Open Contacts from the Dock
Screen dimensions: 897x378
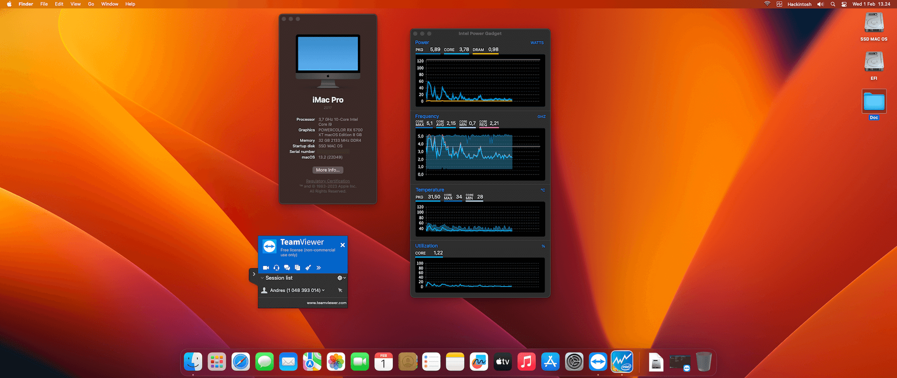tap(407, 362)
